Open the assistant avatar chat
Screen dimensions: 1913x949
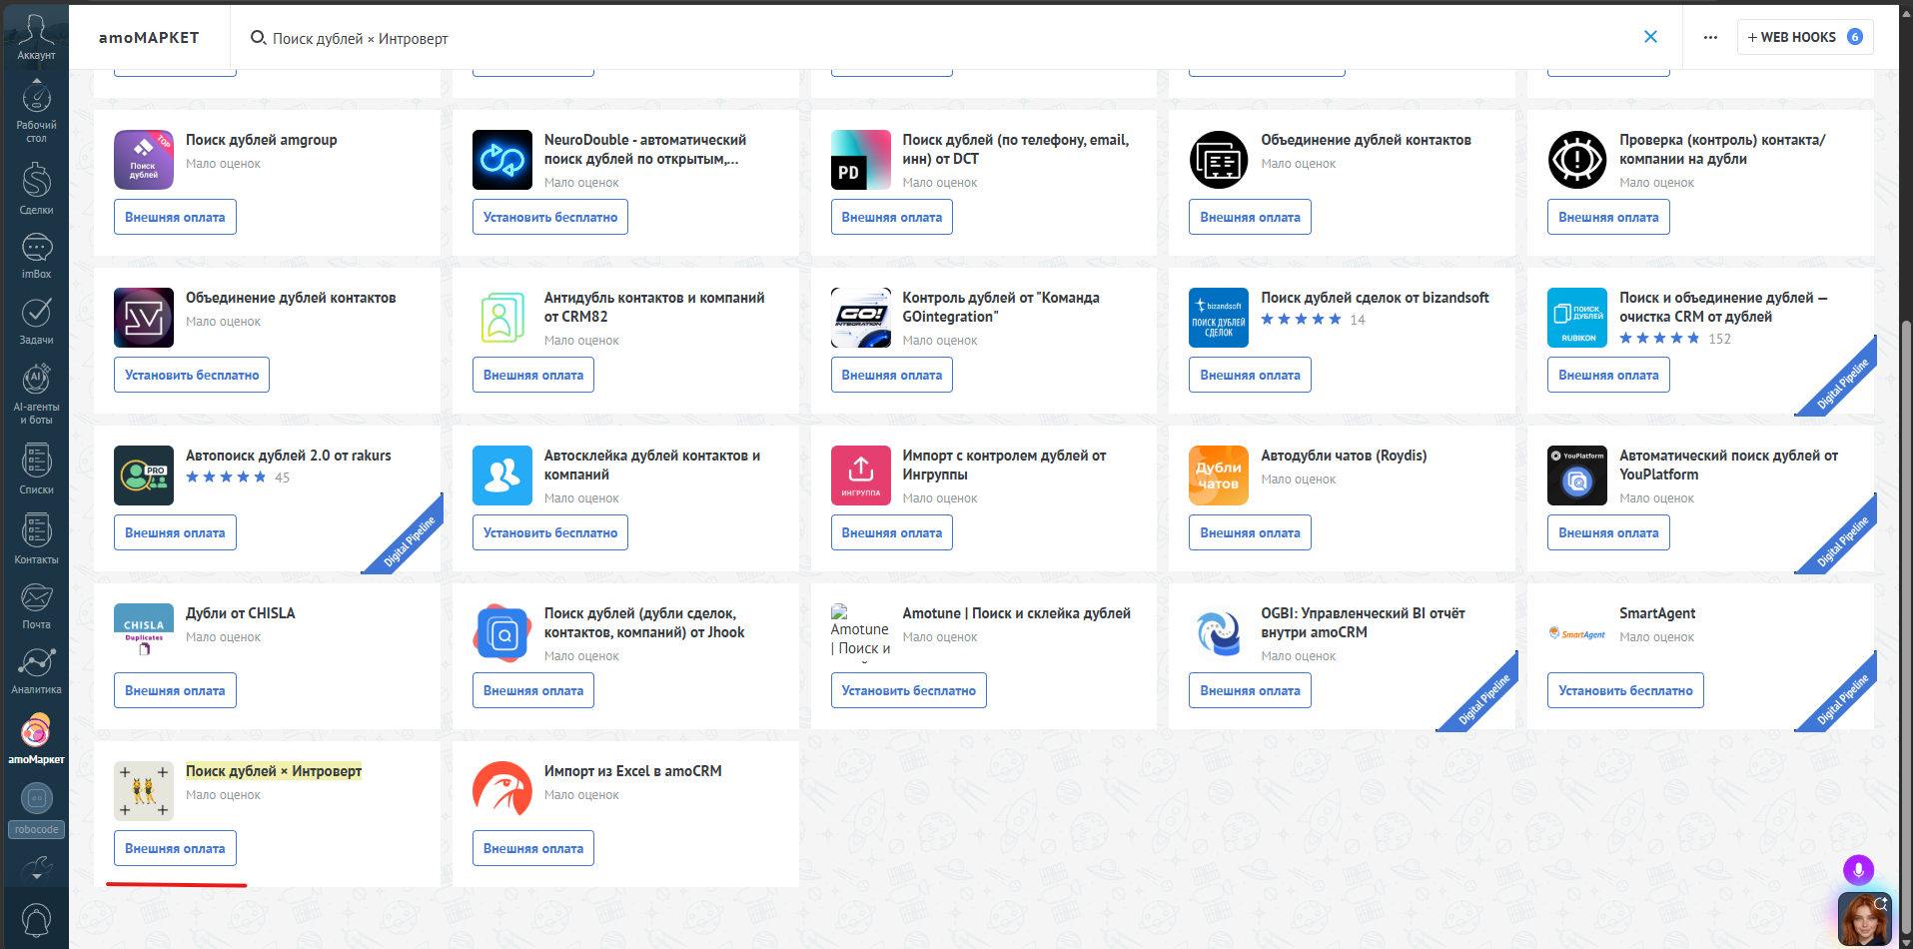(x=1864, y=919)
